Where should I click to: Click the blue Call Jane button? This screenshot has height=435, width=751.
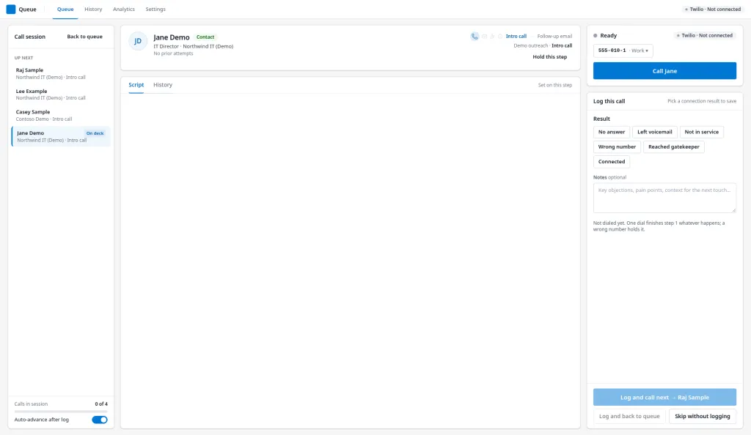coord(664,71)
